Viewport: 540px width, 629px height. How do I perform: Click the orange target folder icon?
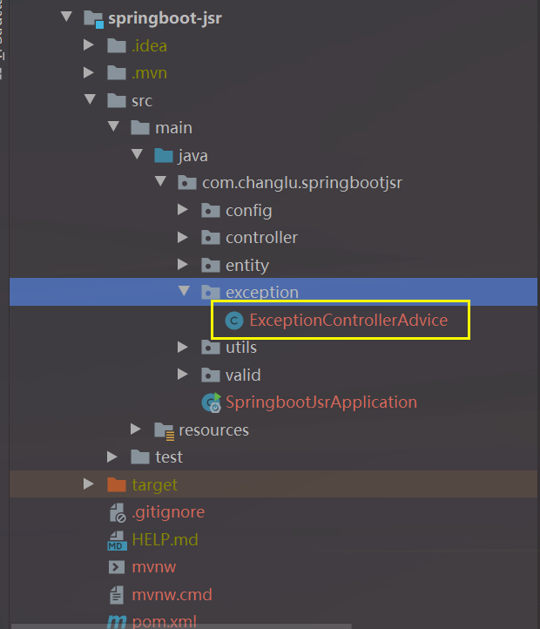click(117, 485)
